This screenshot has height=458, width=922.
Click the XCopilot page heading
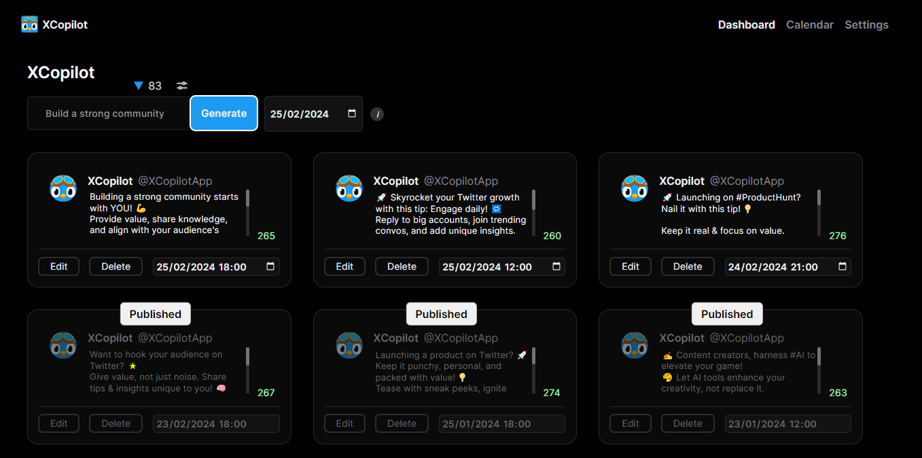pos(61,73)
